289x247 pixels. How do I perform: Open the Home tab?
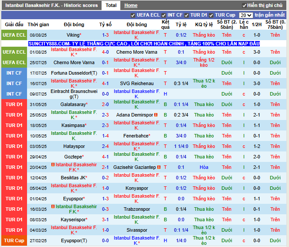[131, 5]
